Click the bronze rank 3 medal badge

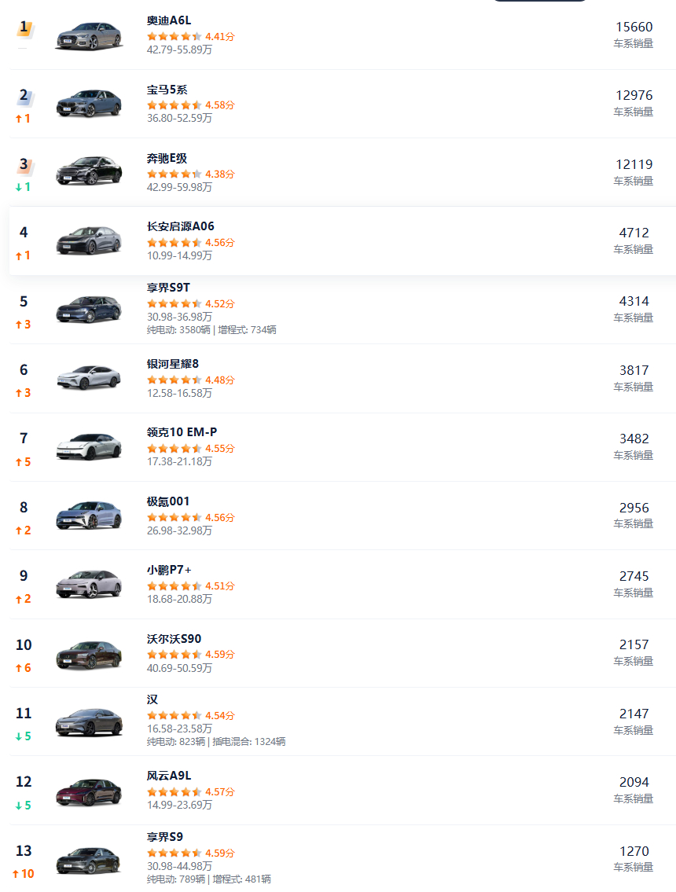[x=24, y=166]
